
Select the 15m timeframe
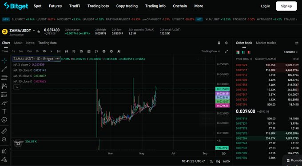click(29, 51)
